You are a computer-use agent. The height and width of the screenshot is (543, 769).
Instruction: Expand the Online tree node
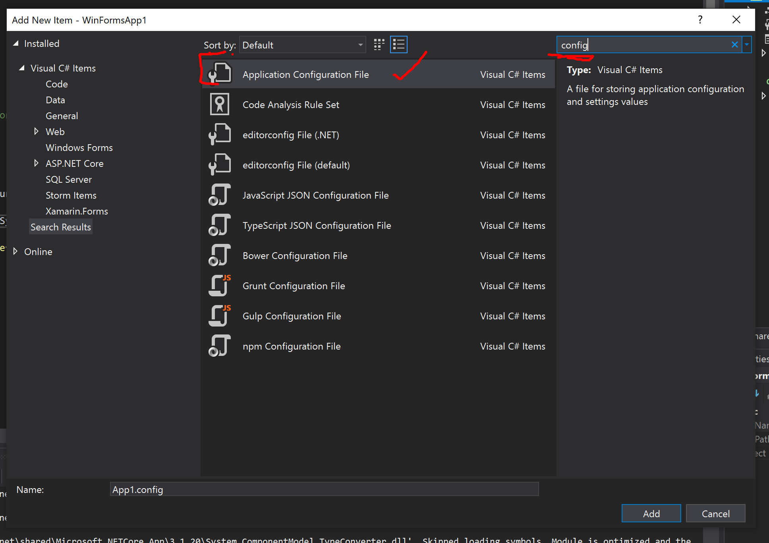[x=15, y=251]
